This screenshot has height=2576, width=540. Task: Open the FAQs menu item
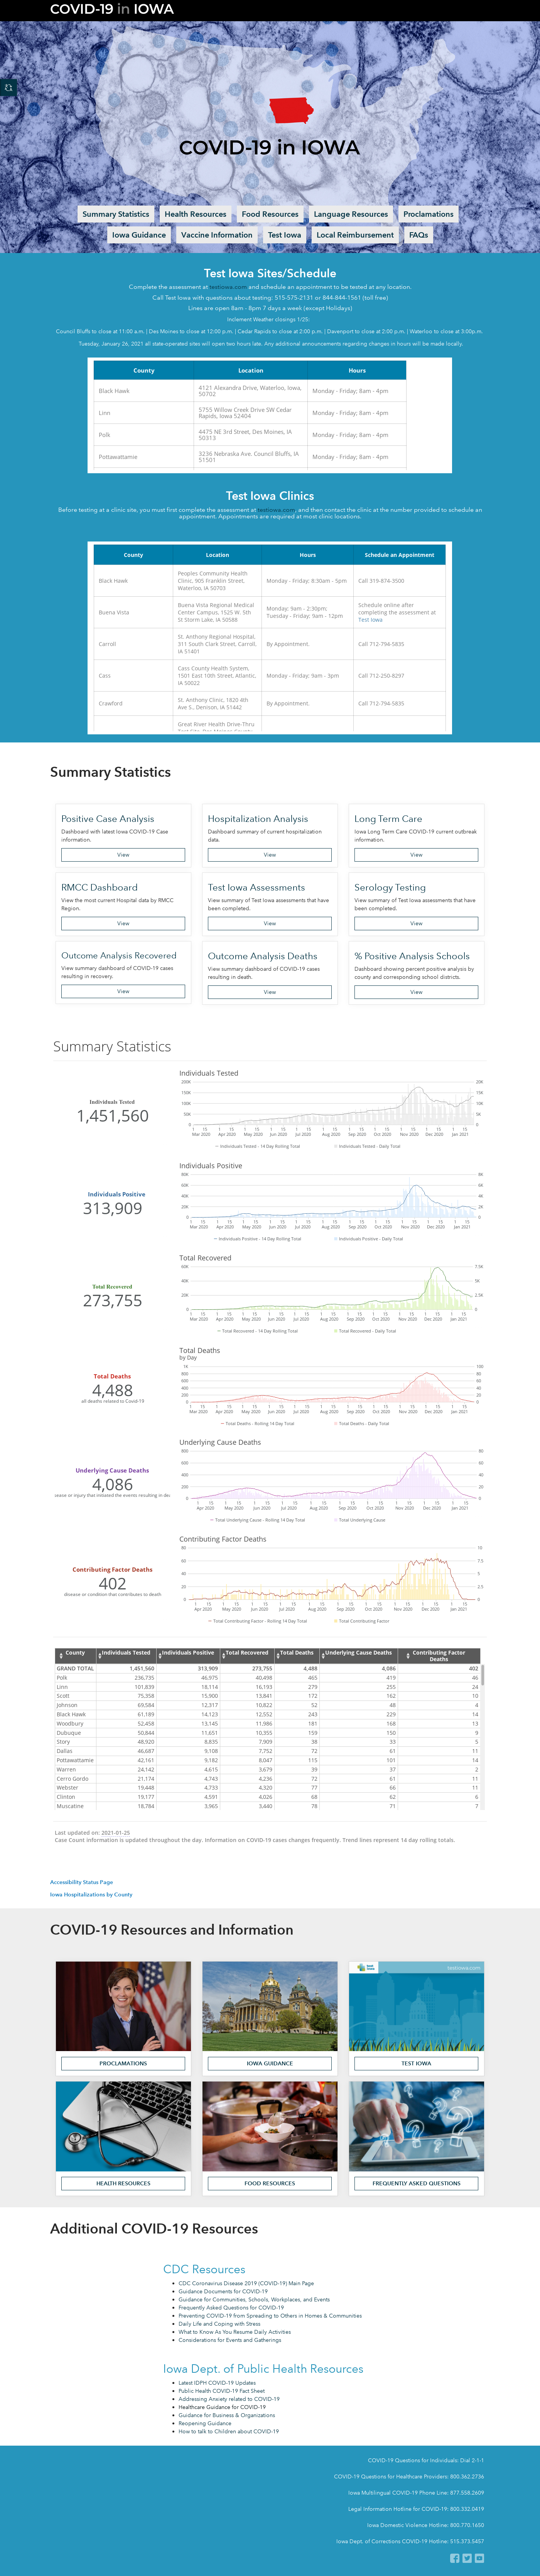pyautogui.click(x=418, y=235)
